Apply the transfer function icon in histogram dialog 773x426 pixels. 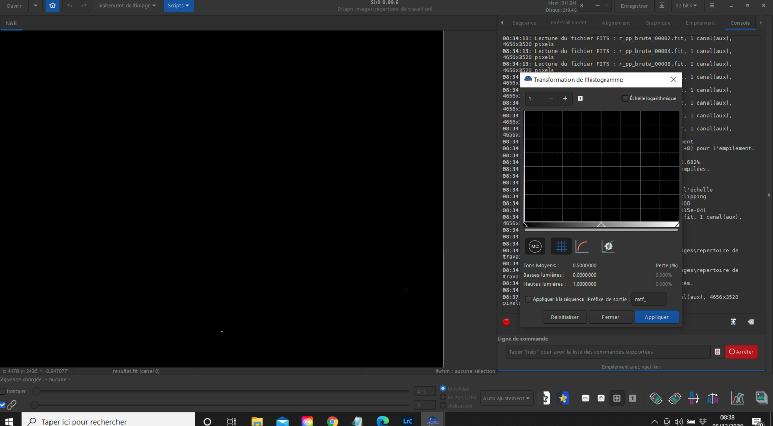click(x=608, y=246)
